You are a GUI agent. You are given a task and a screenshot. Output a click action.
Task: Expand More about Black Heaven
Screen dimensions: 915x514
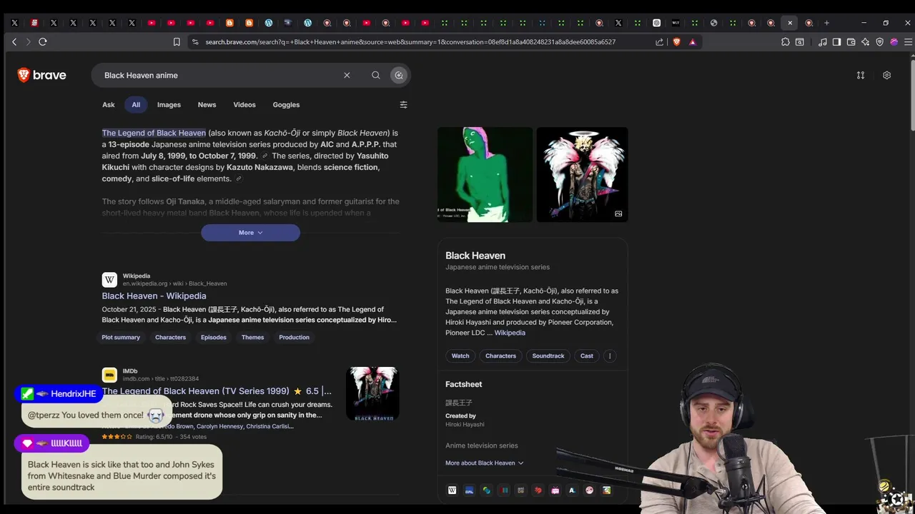pyautogui.click(x=484, y=463)
